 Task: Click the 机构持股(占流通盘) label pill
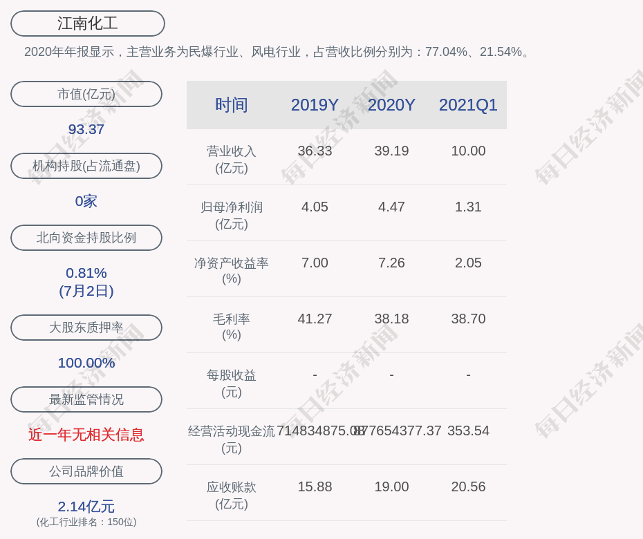click(x=86, y=166)
